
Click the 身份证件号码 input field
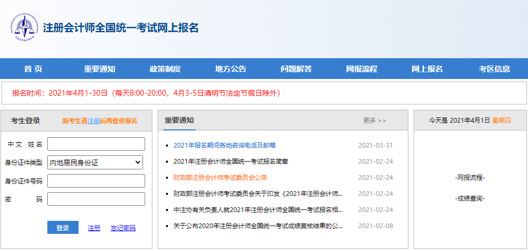(96, 181)
